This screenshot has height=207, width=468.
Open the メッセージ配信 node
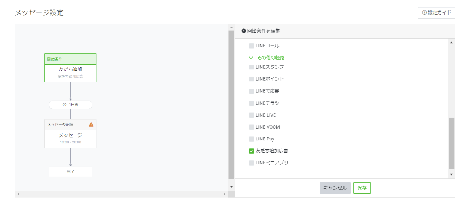click(x=70, y=138)
